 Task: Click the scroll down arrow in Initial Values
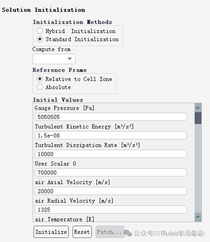click(x=198, y=217)
